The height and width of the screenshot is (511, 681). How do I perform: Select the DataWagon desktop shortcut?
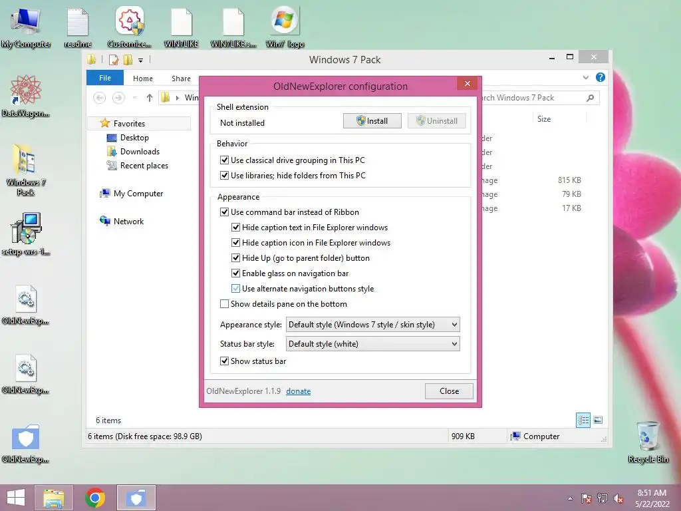tap(26, 96)
